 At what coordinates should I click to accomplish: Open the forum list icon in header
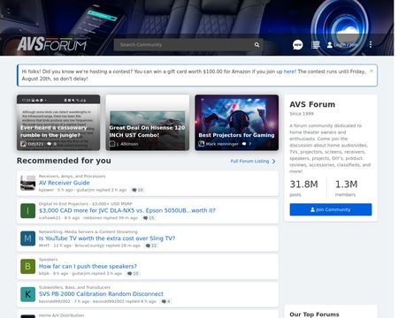pyautogui.click(x=316, y=45)
